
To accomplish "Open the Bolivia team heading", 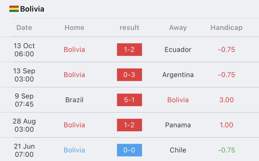I will [32, 9].
